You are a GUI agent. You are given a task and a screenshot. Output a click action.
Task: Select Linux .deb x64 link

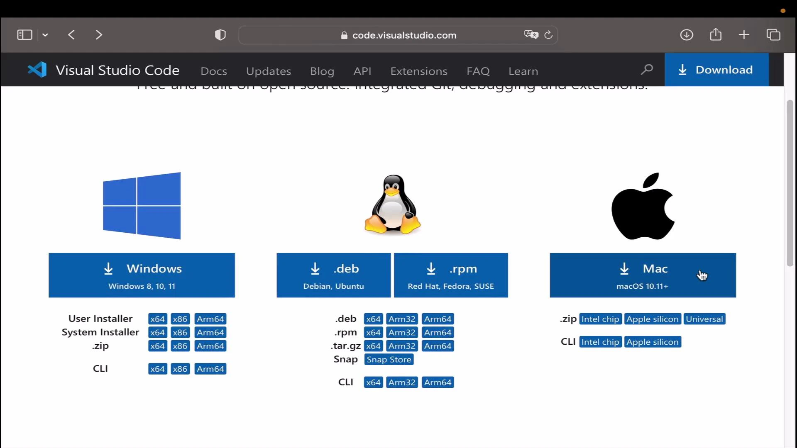click(x=373, y=319)
